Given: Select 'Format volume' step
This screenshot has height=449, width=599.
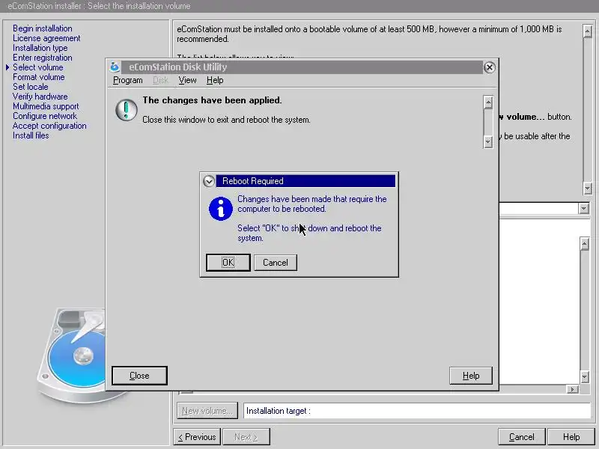Looking at the screenshot, I should click(39, 77).
